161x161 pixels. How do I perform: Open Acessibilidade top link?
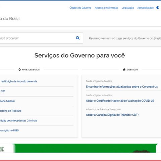coord(145,8)
